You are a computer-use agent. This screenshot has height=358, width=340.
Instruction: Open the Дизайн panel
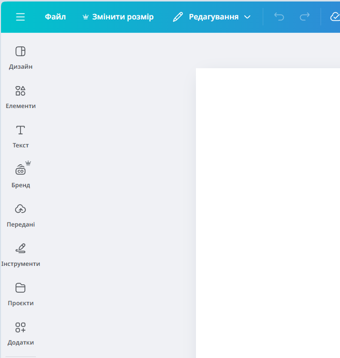pyautogui.click(x=20, y=57)
